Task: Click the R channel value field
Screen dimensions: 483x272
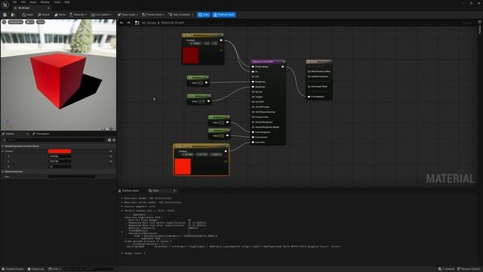Action: tap(60, 156)
